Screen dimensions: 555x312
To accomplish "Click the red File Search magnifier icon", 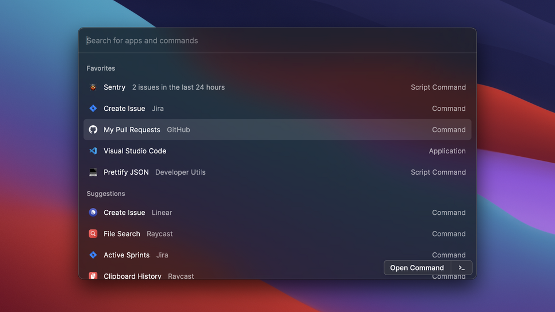I will (93, 233).
